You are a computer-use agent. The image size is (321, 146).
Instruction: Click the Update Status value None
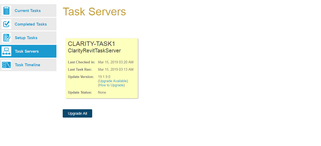click(x=102, y=93)
